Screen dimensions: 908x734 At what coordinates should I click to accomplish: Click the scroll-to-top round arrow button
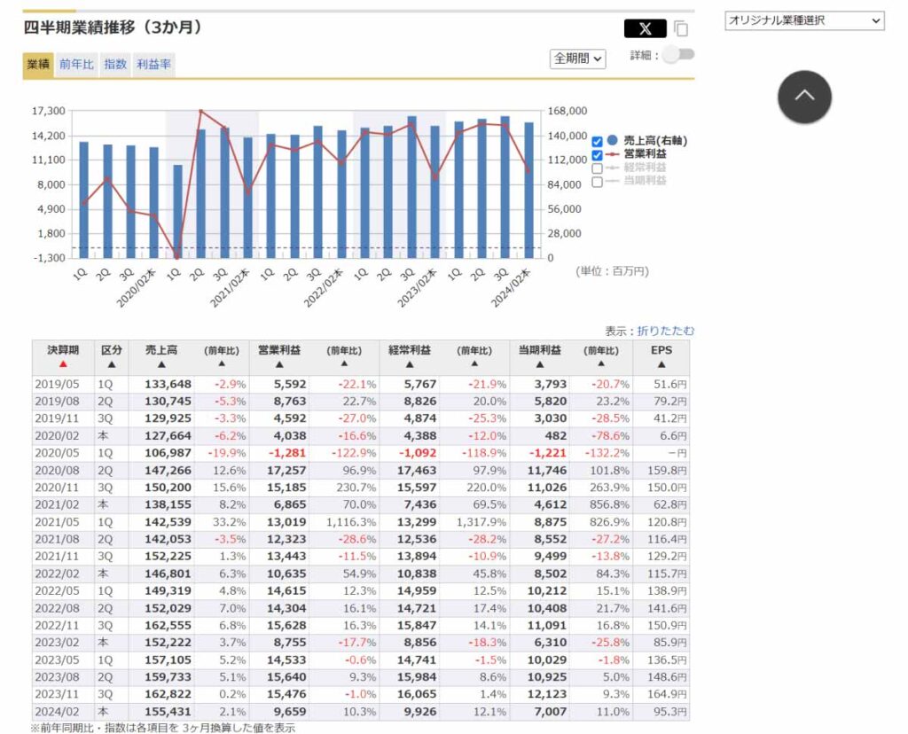804,97
